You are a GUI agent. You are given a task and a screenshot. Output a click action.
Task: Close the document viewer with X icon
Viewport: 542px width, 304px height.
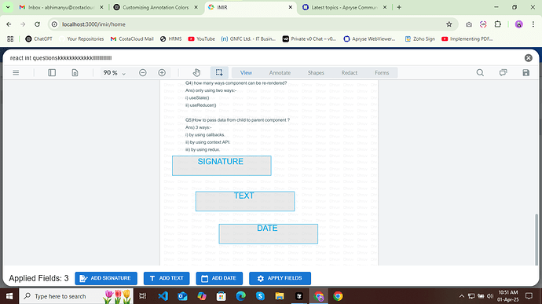(x=528, y=58)
